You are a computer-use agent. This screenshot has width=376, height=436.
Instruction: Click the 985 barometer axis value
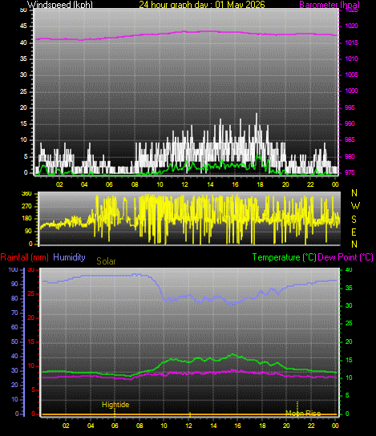pyautogui.click(x=350, y=140)
